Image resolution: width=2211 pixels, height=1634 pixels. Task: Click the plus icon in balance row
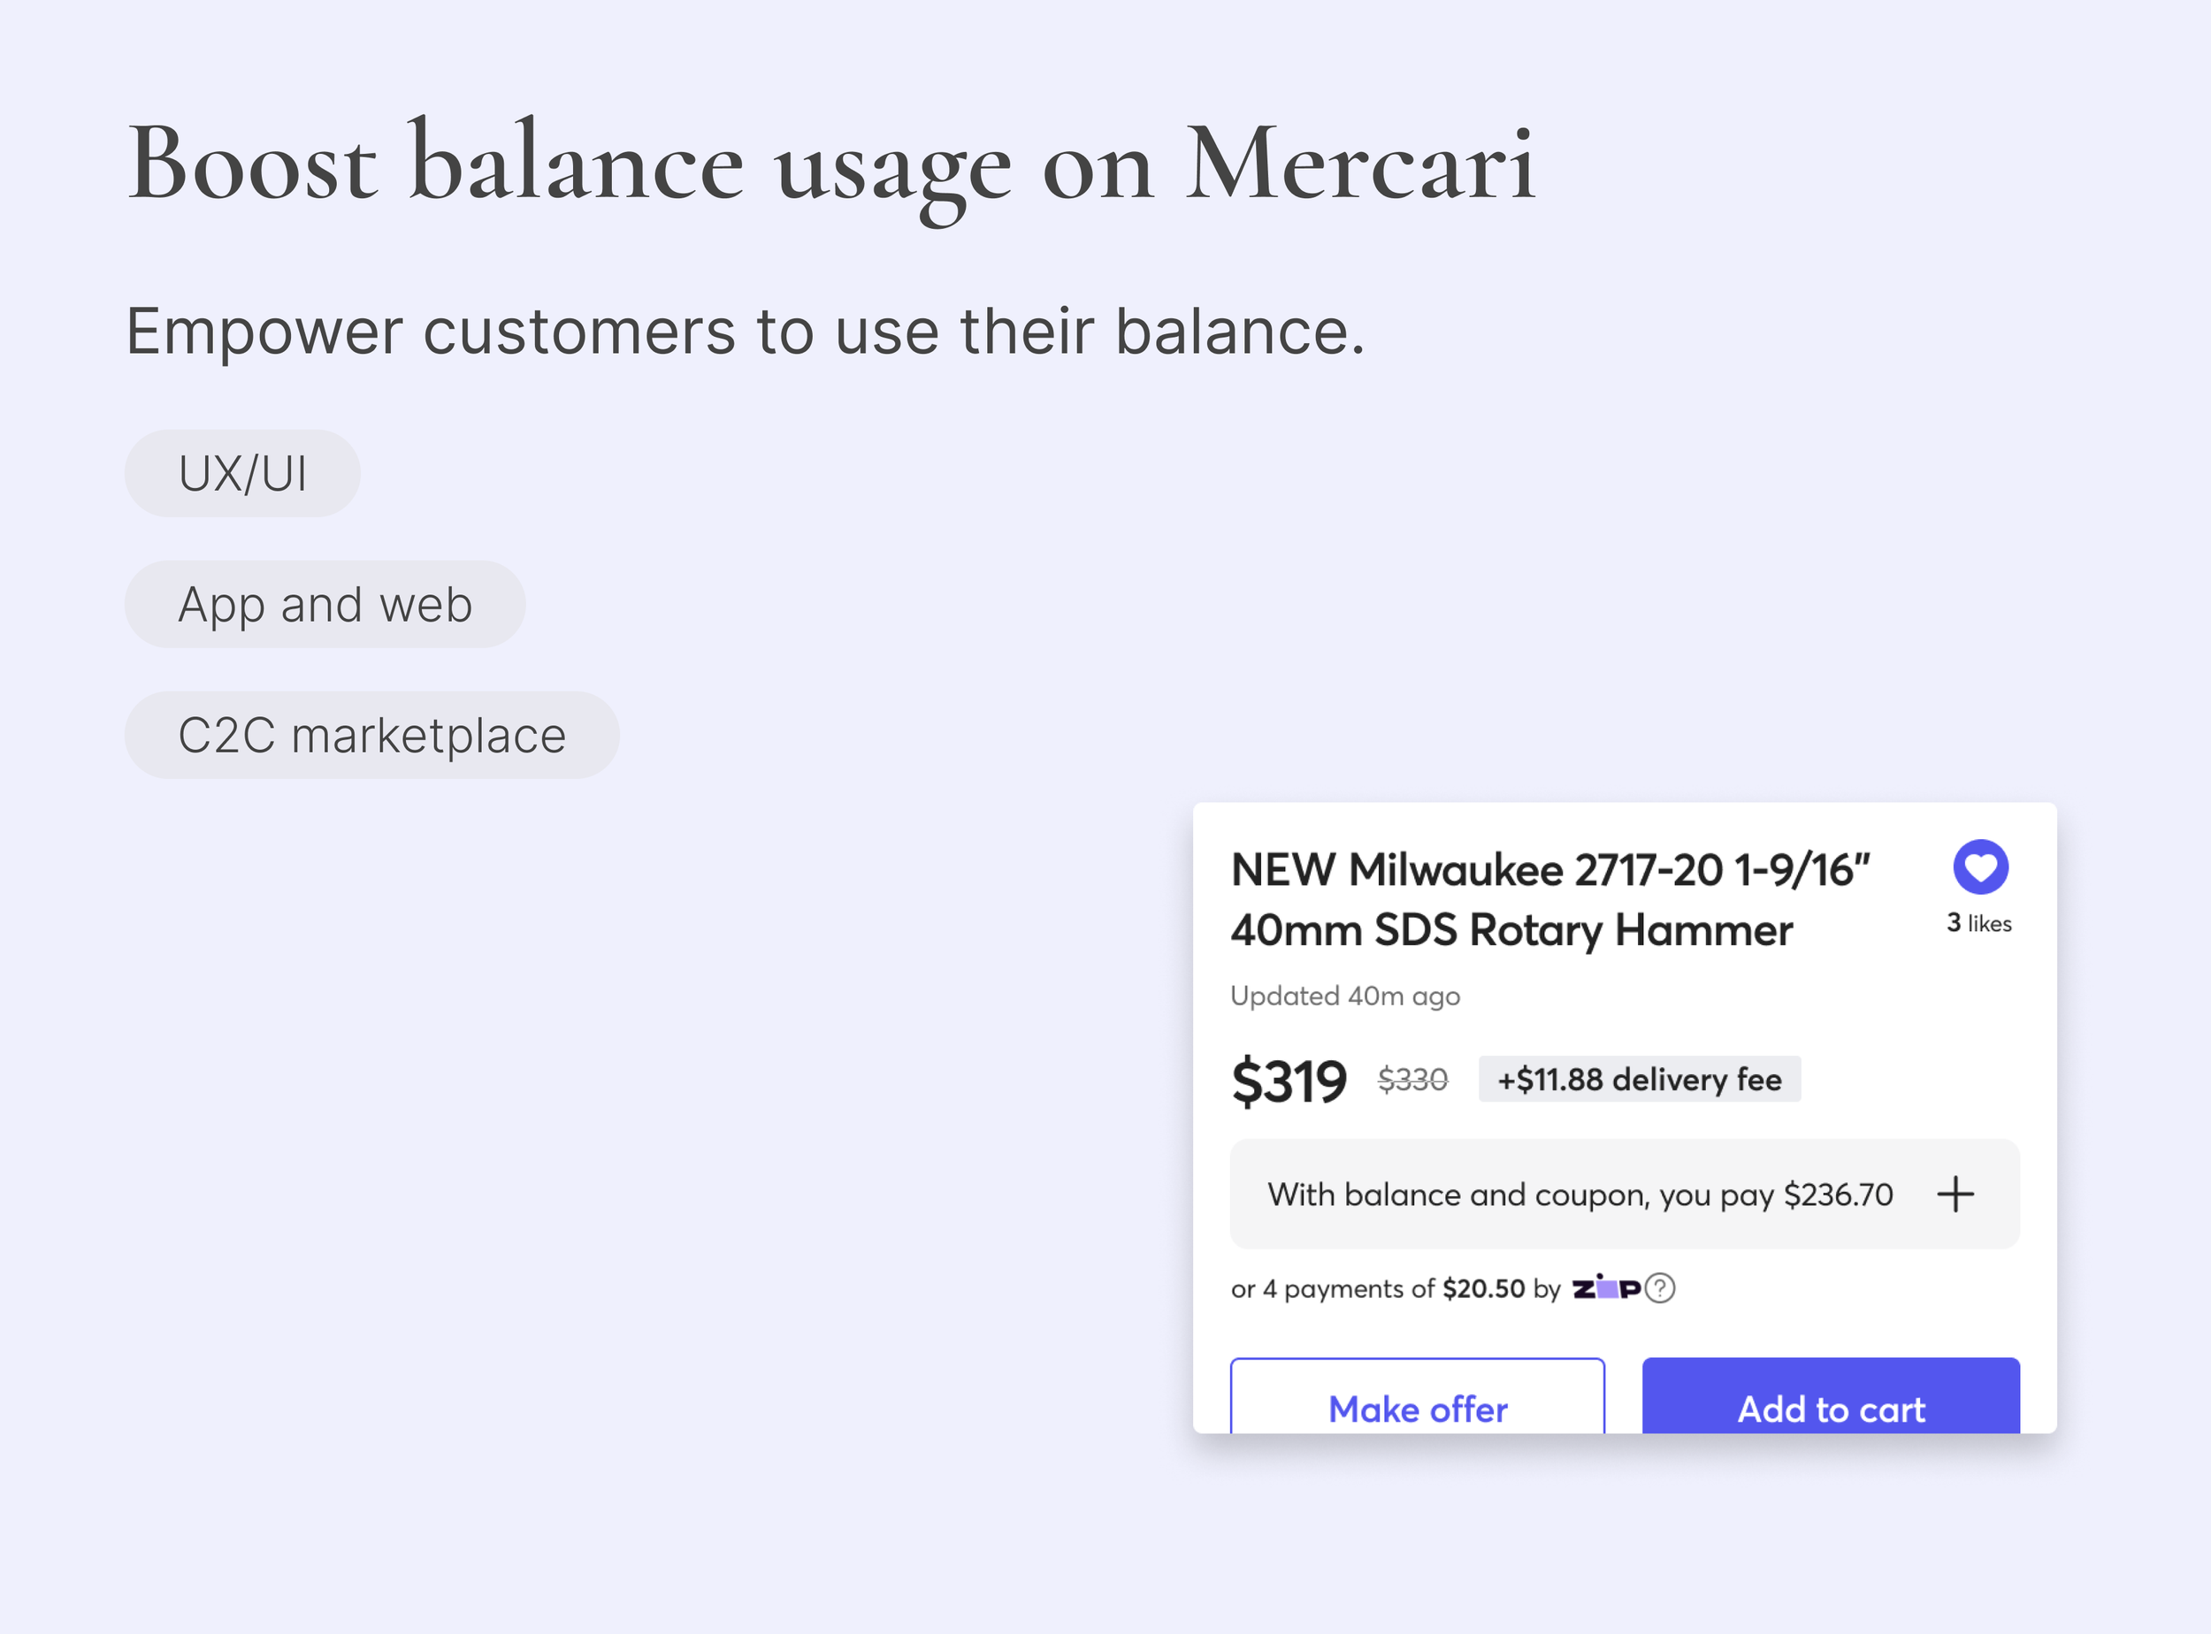[x=1955, y=1194]
